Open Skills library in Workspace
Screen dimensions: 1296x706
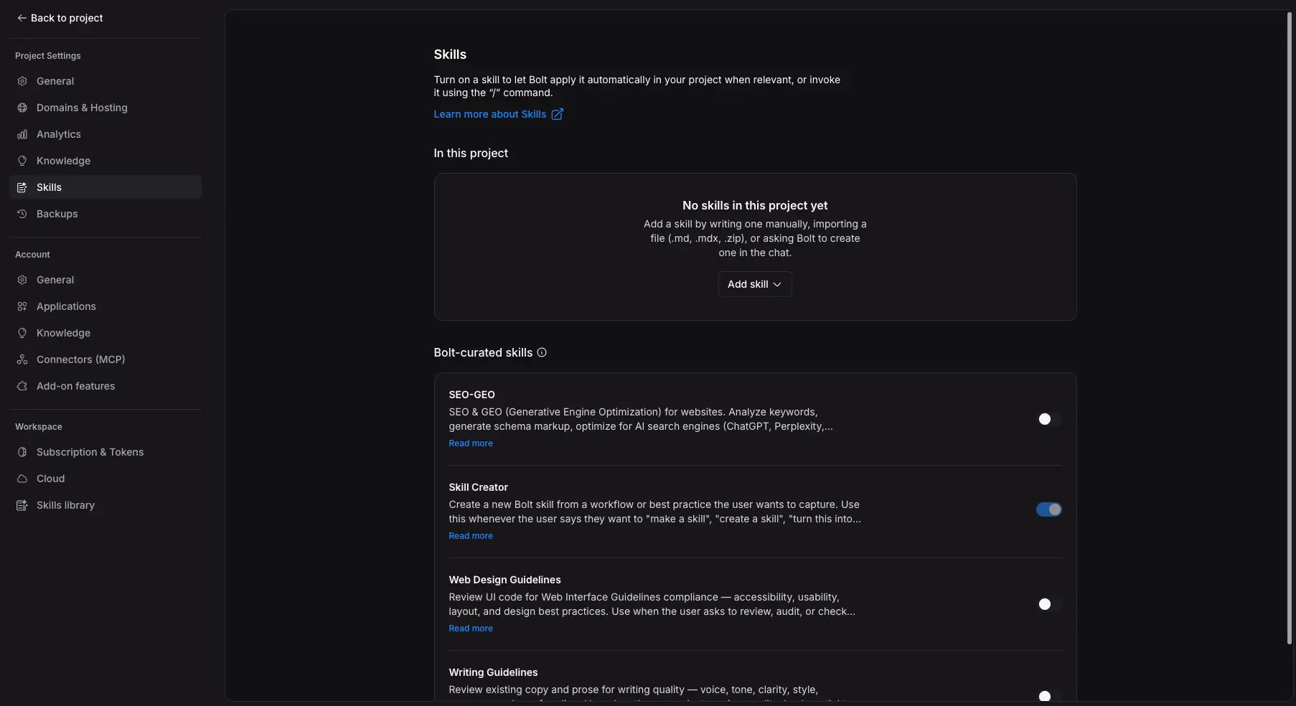point(105,505)
